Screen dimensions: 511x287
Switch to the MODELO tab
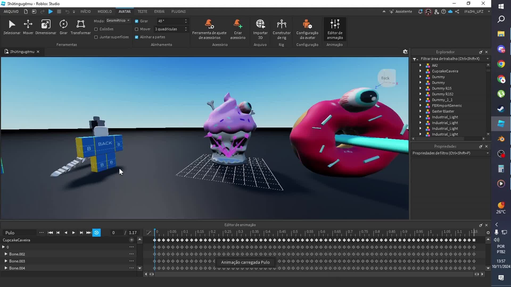pos(104,11)
